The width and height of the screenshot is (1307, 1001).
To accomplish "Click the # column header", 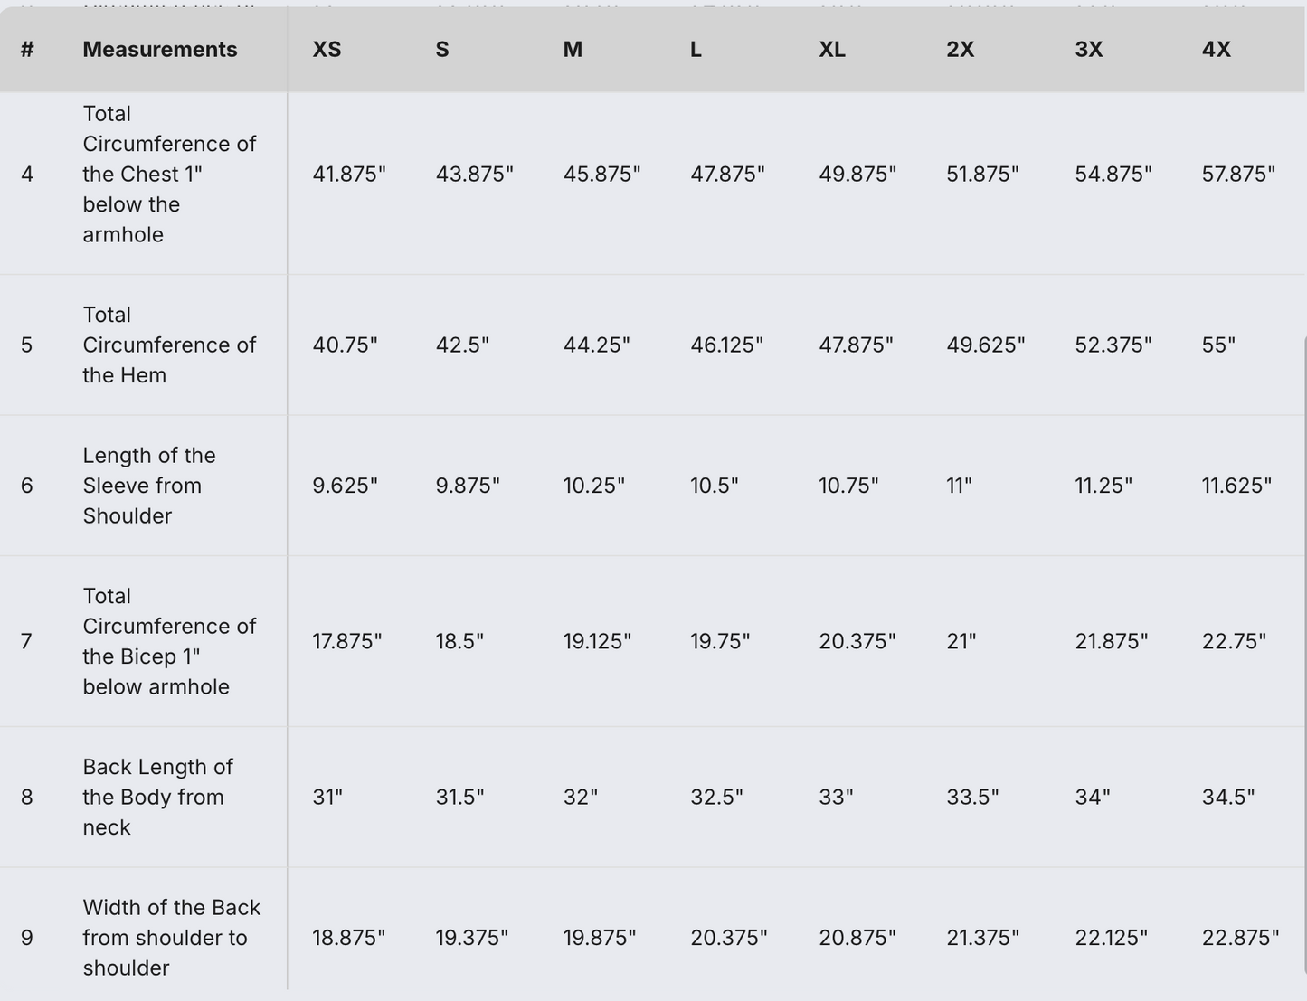I will coord(27,50).
